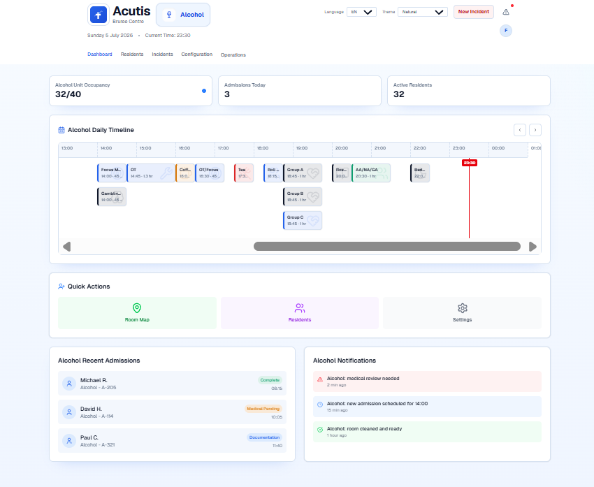The height and width of the screenshot is (487, 594).
Task: Open the Operations tab
Action: point(233,55)
